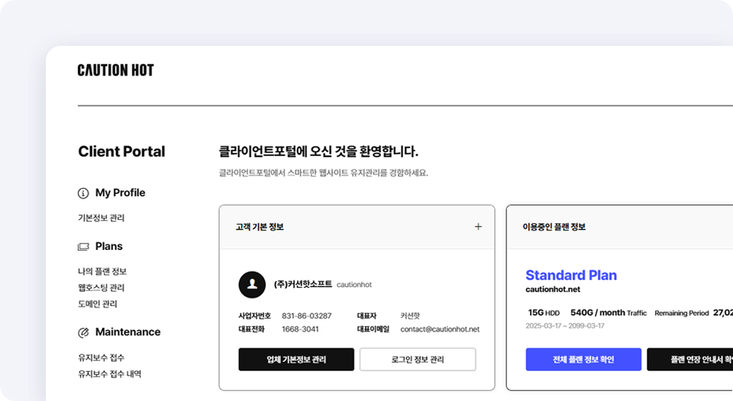
Task: Click the CAUTION HOT logo
Action: 115,70
